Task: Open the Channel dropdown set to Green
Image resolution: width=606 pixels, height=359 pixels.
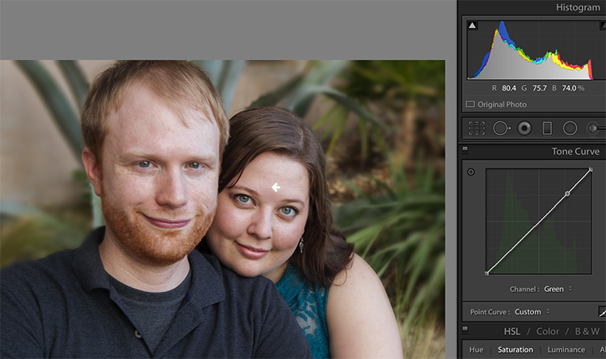Action: point(558,289)
